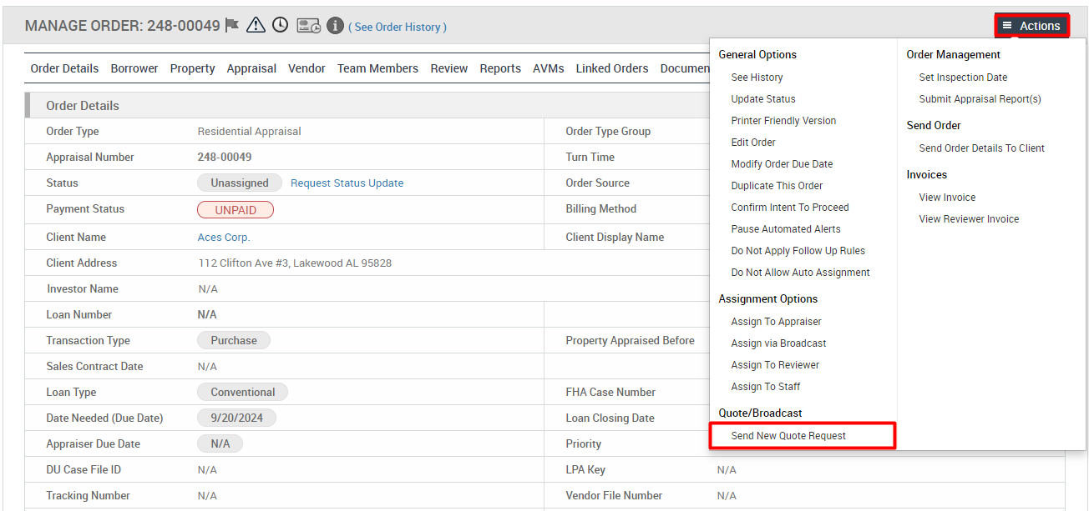Click the flag icon beside order number

pyautogui.click(x=232, y=26)
